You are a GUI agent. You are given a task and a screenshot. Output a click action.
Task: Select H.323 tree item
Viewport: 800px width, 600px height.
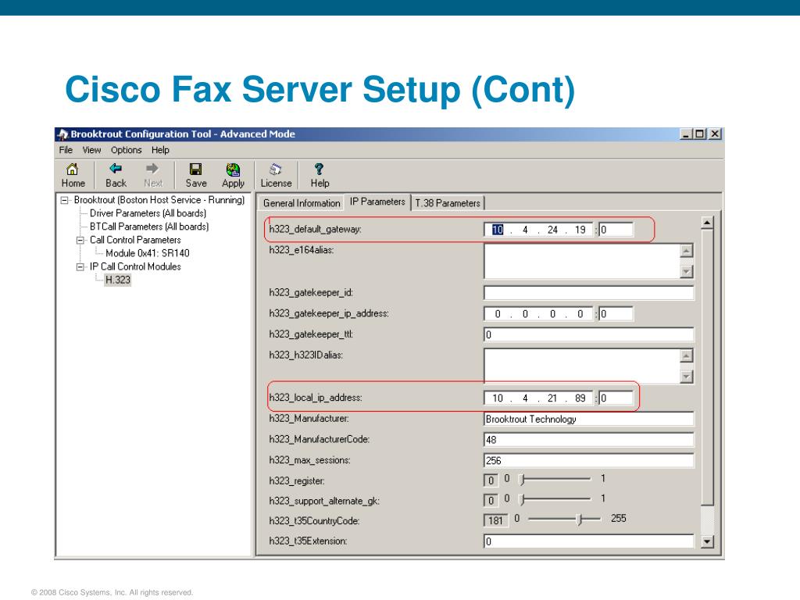(x=118, y=280)
